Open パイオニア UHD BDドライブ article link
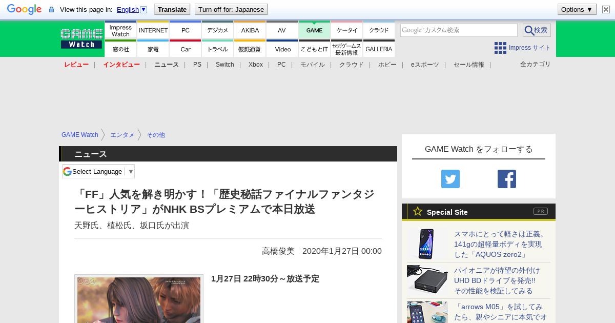 tap(497, 280)
